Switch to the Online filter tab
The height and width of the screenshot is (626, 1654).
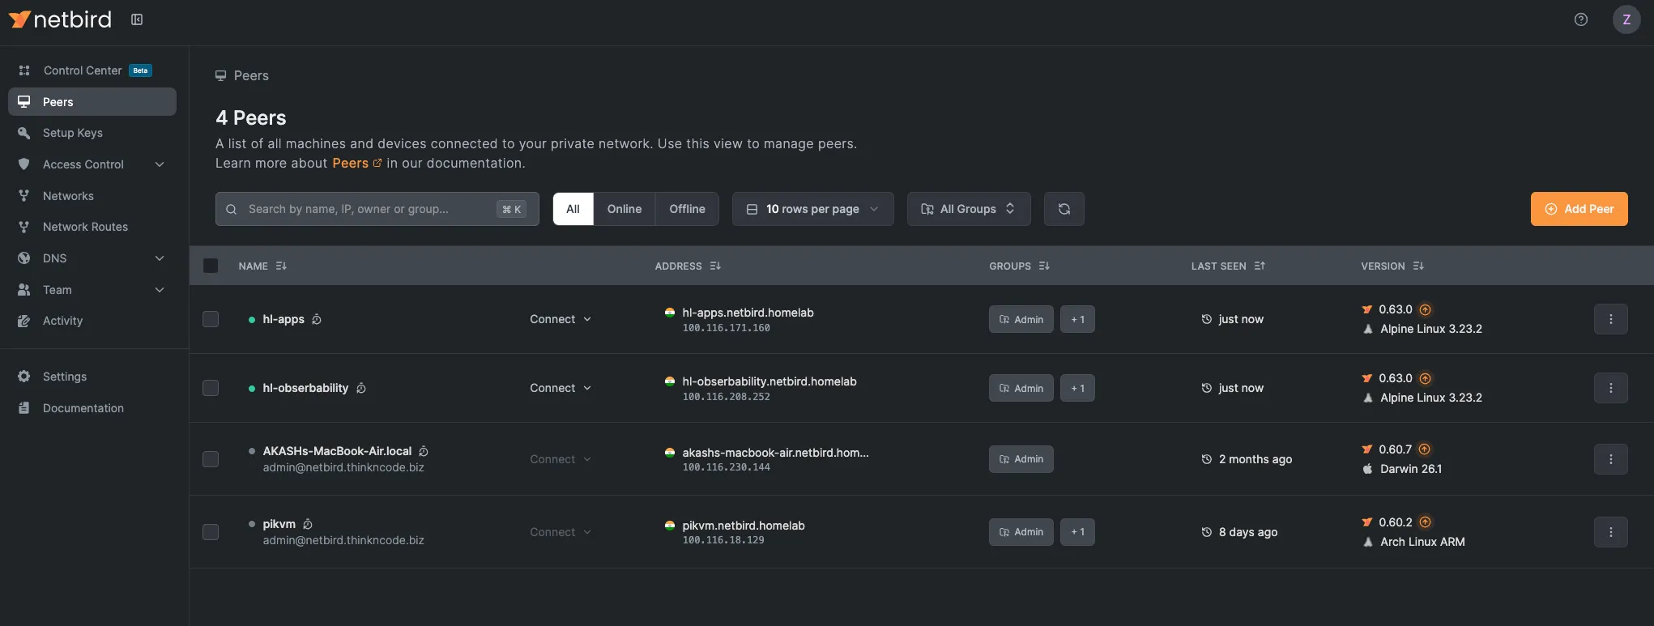(624, 209)
